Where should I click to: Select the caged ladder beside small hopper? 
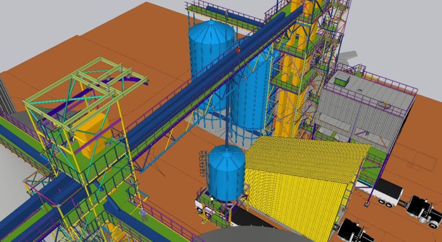202,166
